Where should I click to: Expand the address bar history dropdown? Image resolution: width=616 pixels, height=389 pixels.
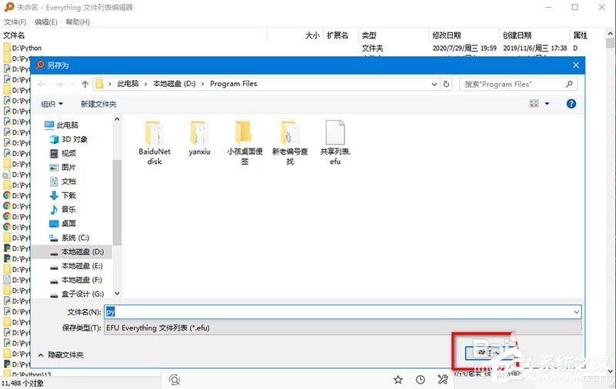434,84
